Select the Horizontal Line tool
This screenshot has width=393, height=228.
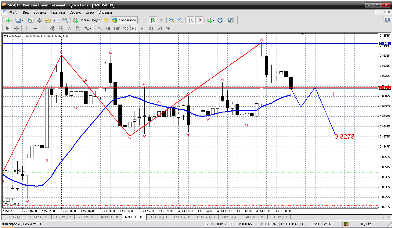[x=35, y=28]
